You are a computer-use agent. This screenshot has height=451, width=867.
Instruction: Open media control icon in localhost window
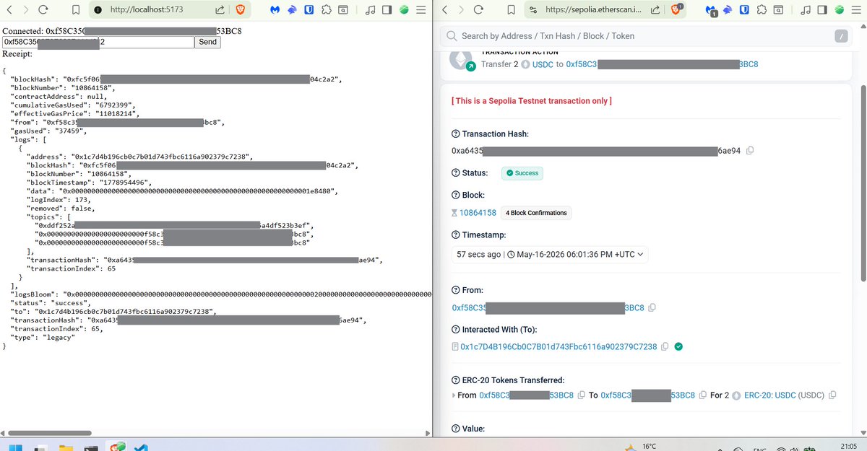(370, 10)
